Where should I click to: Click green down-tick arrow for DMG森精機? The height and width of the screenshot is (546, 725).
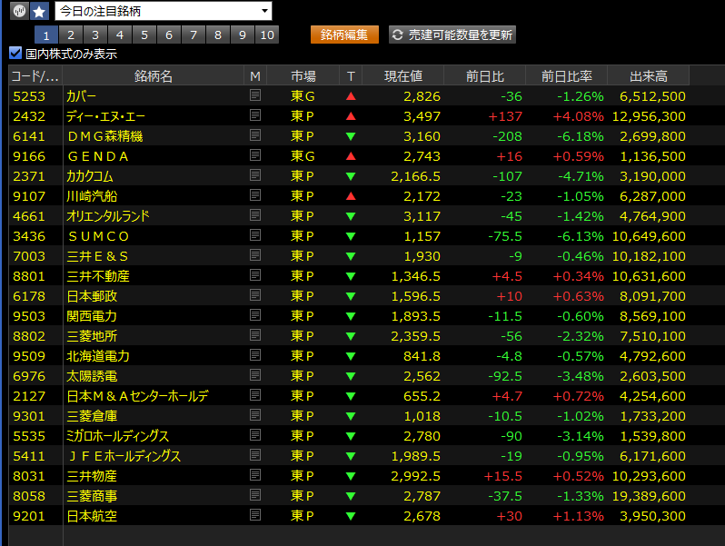(351, 136)
